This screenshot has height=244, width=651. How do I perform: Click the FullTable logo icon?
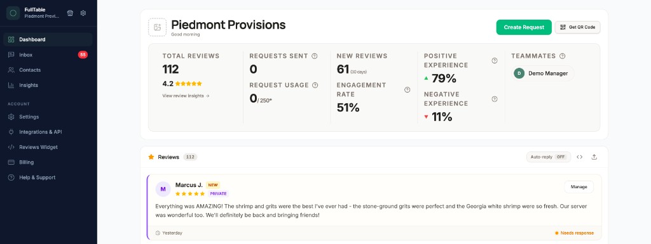coord(13,13)
